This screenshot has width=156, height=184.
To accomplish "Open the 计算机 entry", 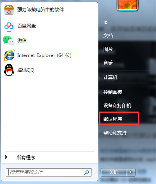I will coord(110,77).
